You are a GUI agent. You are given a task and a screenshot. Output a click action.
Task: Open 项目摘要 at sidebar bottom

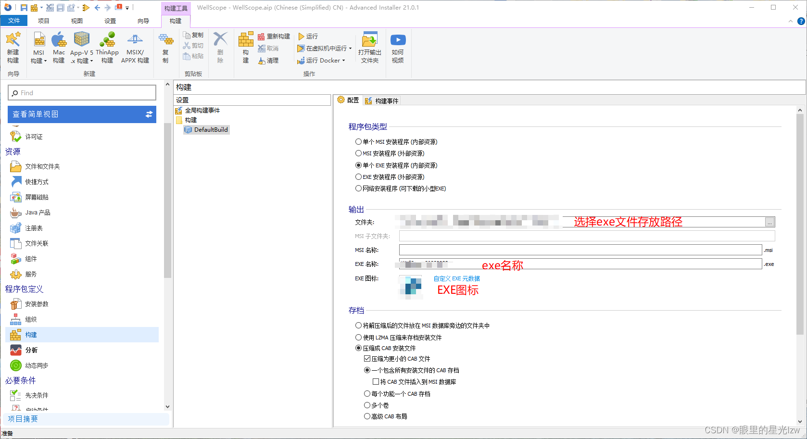[x=23, y=419]
